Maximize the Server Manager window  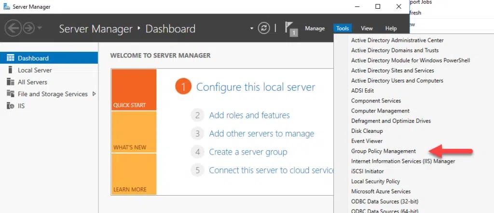378,6
